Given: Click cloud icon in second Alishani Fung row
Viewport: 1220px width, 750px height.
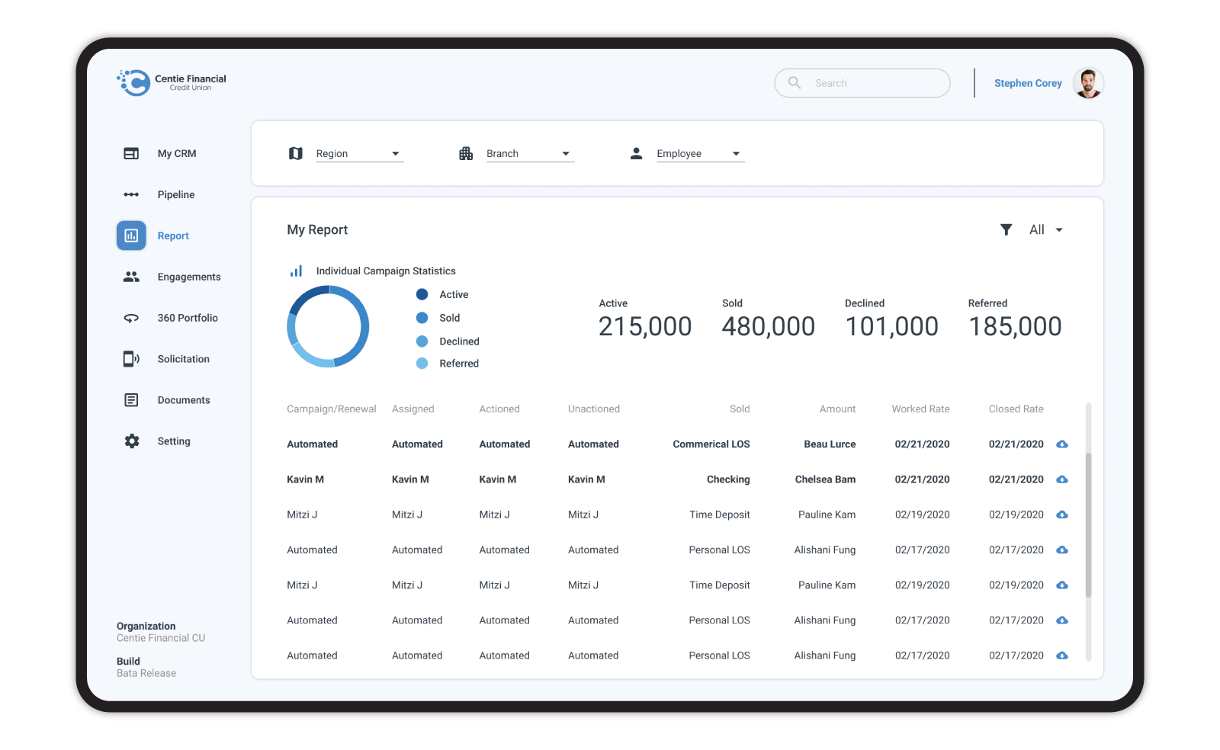Looking at the screenshot, I should click(x=1062, y=620).
